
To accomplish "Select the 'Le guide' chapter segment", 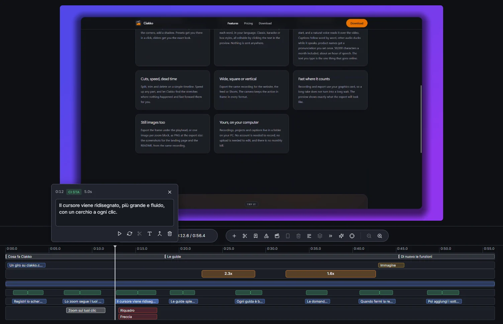I will pyautogui.click(x=282, y=257).
